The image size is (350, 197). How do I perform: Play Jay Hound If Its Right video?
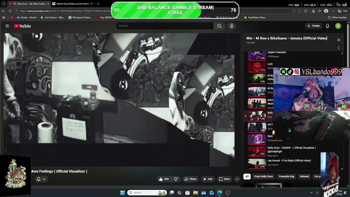289,161
